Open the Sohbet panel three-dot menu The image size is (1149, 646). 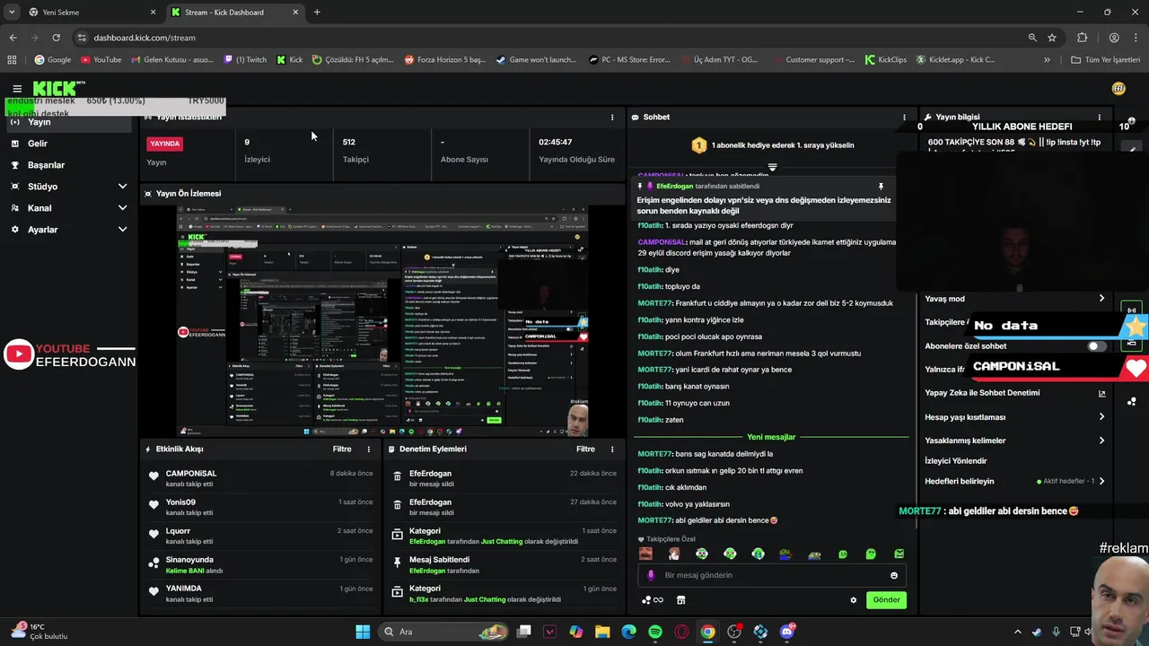click(x=904, y=118)
